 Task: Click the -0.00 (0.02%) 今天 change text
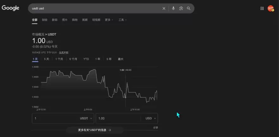click(x=45, y=47)
